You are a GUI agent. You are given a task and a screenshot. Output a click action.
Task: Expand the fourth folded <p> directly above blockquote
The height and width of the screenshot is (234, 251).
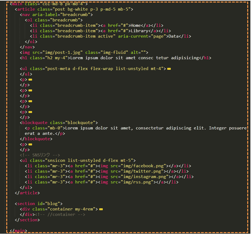30,112
